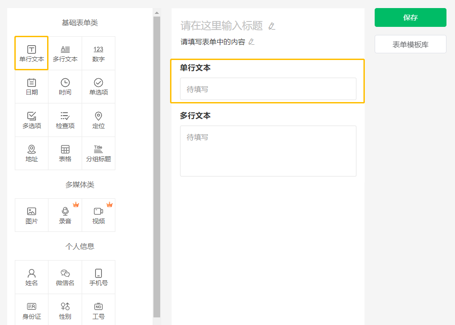Click the component panel vertical scrollbar

(157, 167)
